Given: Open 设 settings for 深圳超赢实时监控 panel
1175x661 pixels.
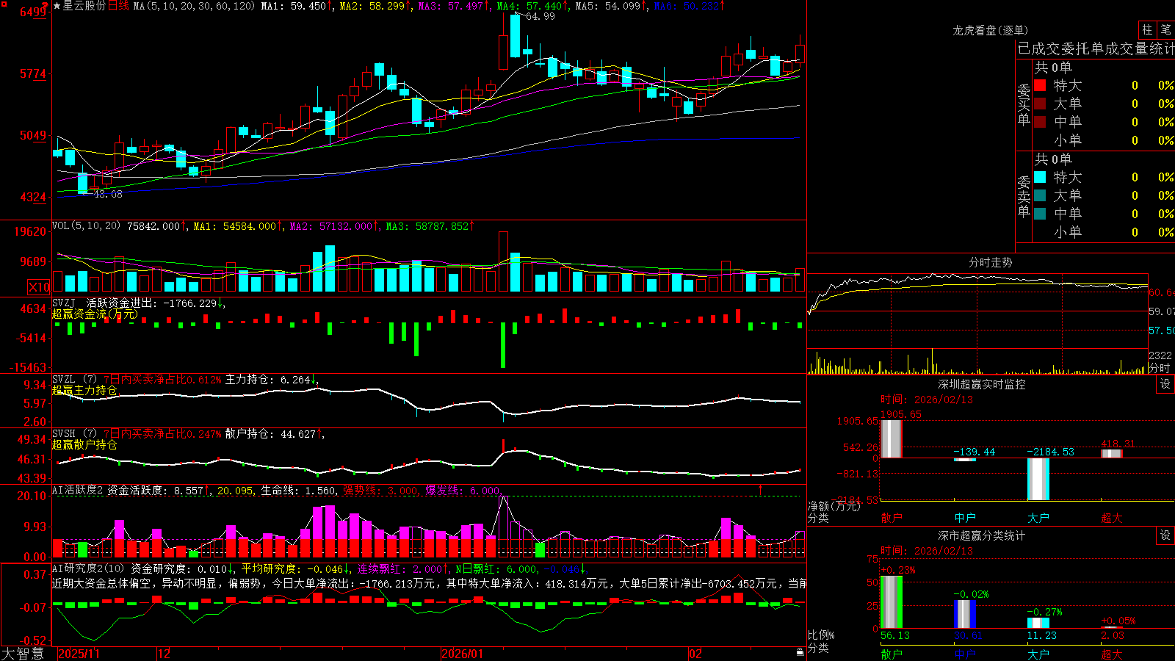Looking at the screenshot, I should pyautogui.click(x=1165, y=384).
